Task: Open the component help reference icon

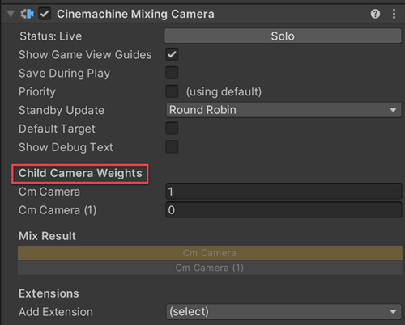Action: [375, 14]
